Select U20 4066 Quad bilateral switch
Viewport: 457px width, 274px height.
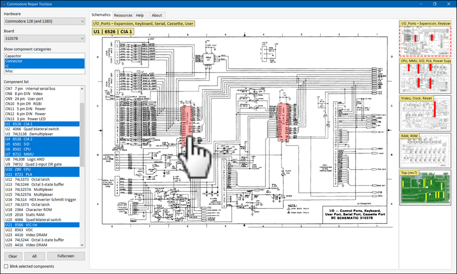(42, 220)
